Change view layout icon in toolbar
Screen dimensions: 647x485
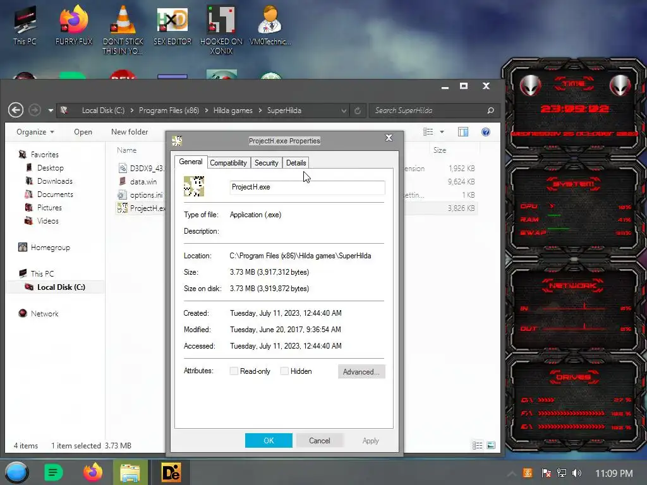coord(428,132)
